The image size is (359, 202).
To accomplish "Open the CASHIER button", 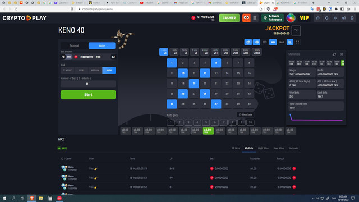I will coord(229,18).
